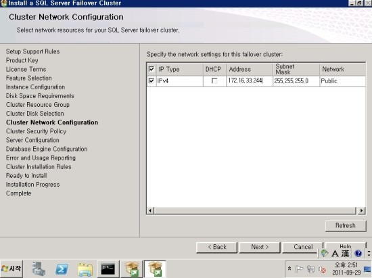The width and height of the screenshot is (372, 278).
Task: Open Windows Explorer folder icon in taskbar
Action: [x=85, y=269]
